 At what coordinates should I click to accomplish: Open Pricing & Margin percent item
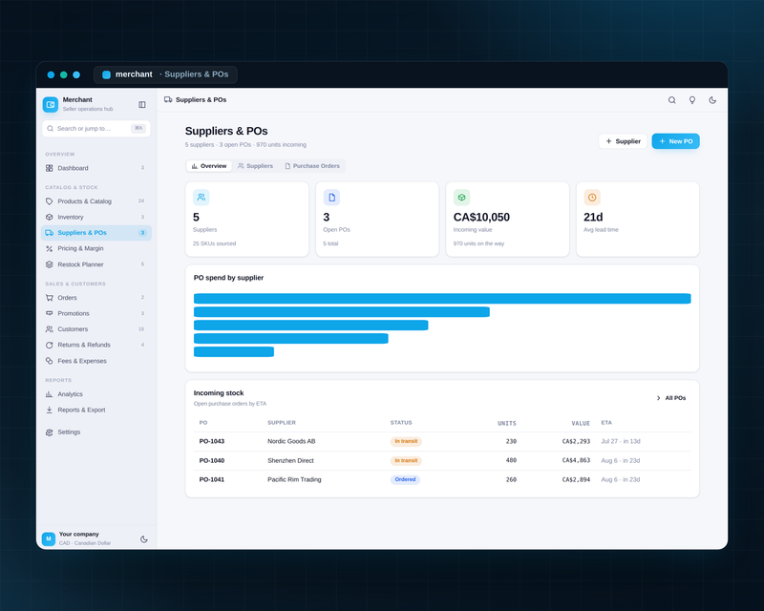pyautogui.click(x=96, y=248)
